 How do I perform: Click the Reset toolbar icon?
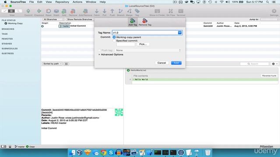[x=48, y=11]
